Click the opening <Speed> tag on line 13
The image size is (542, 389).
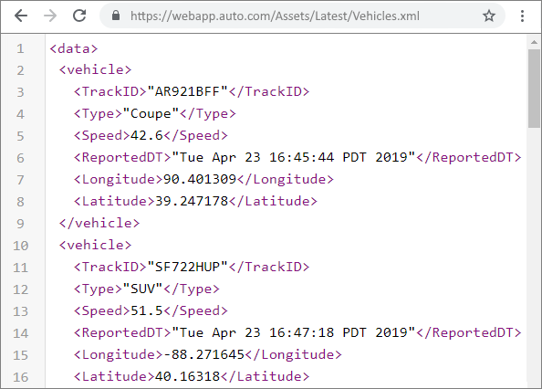102,310
